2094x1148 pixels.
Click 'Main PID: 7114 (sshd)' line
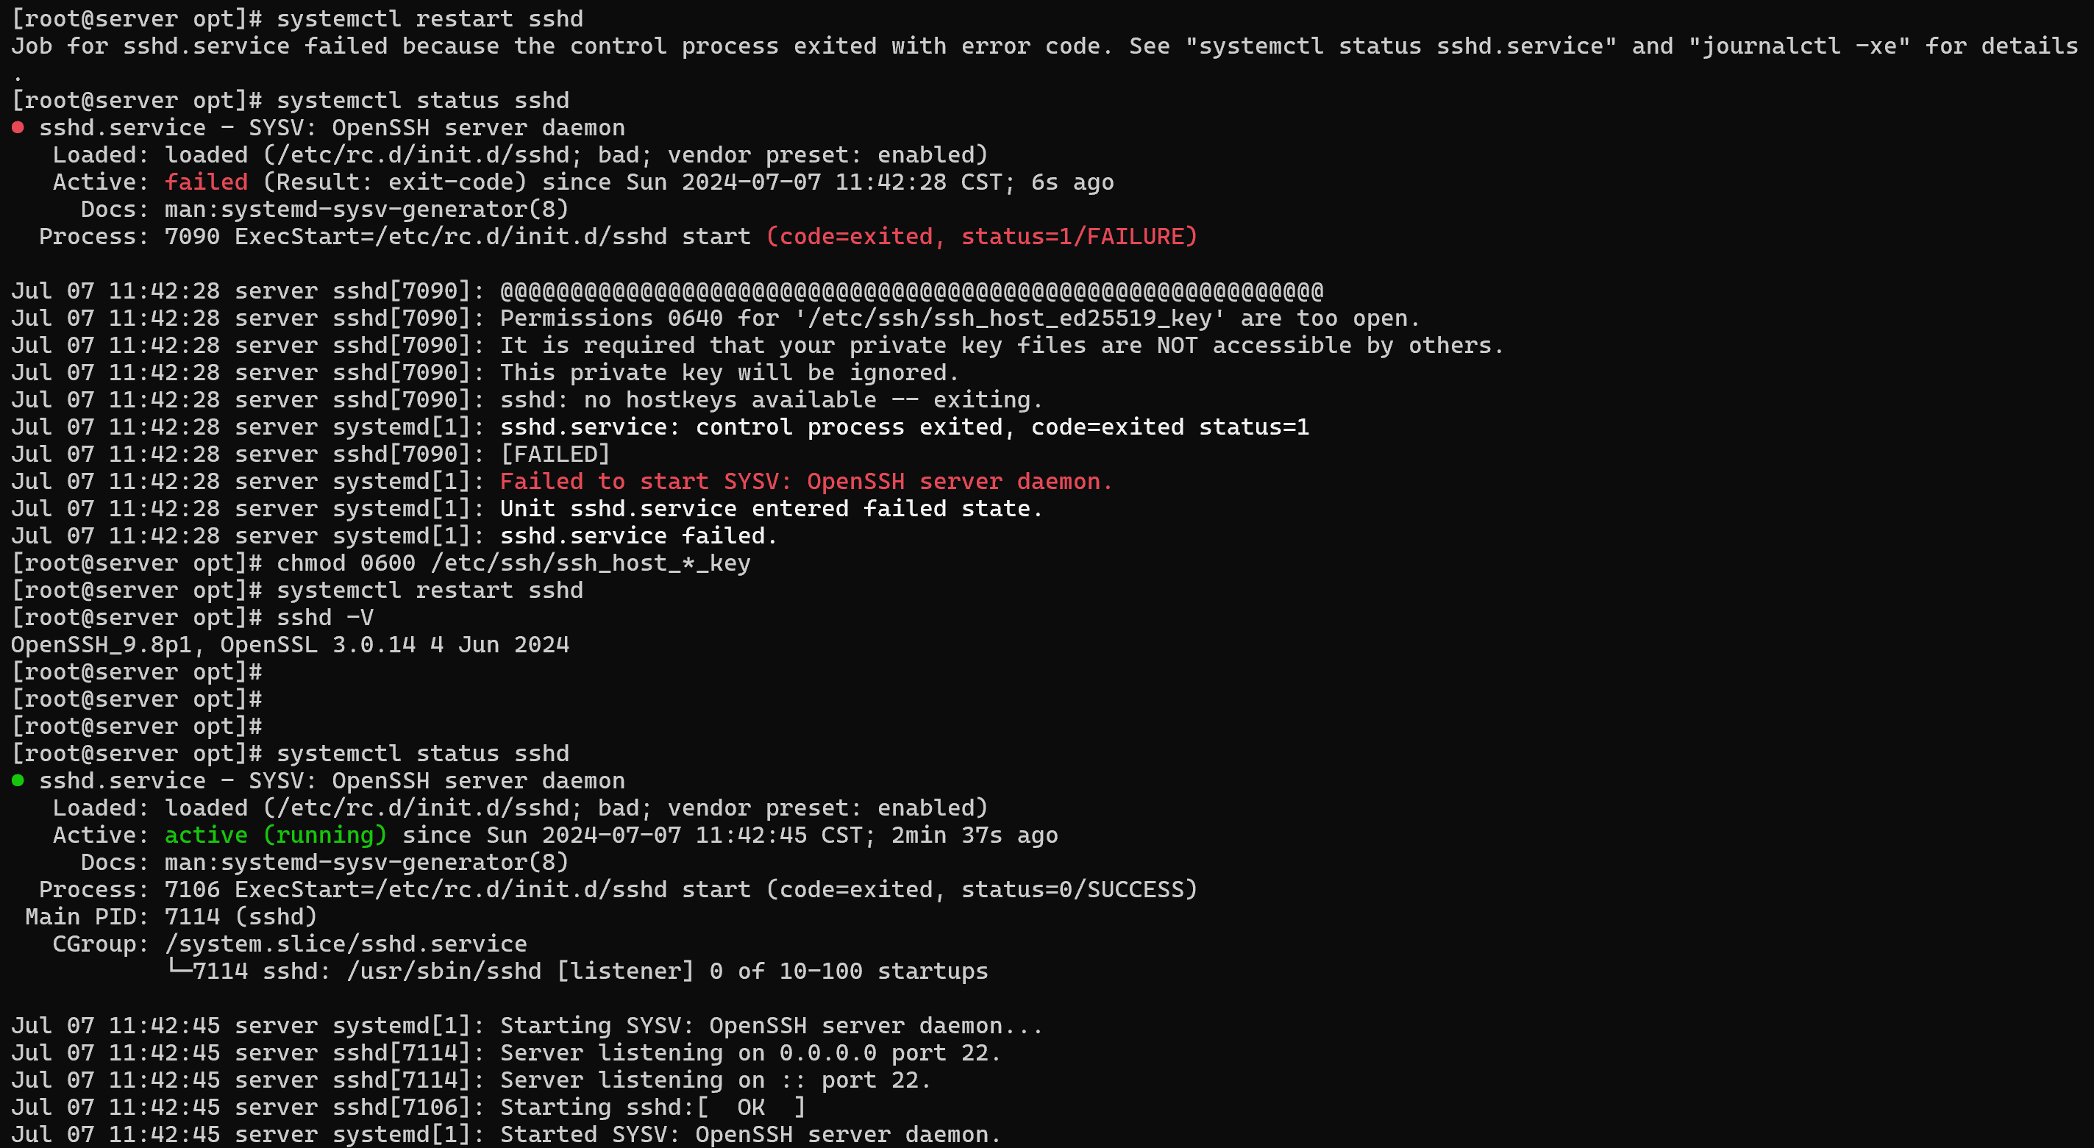pyautogui.click(x=171, y=916)
